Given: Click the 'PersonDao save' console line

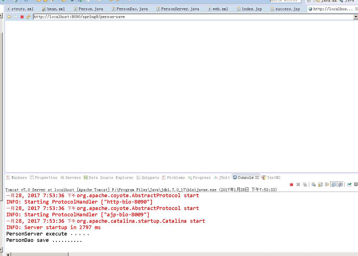Looking at the screenshot, I should coord(44,240).
